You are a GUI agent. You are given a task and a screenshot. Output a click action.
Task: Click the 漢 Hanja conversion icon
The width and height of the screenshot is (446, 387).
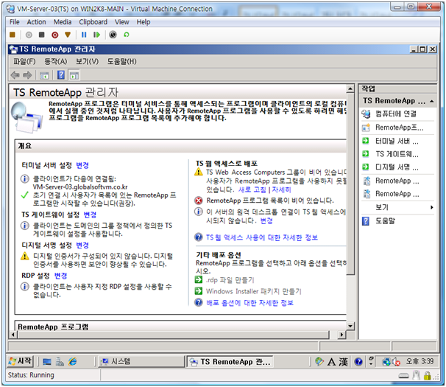(x=343, y=362)
